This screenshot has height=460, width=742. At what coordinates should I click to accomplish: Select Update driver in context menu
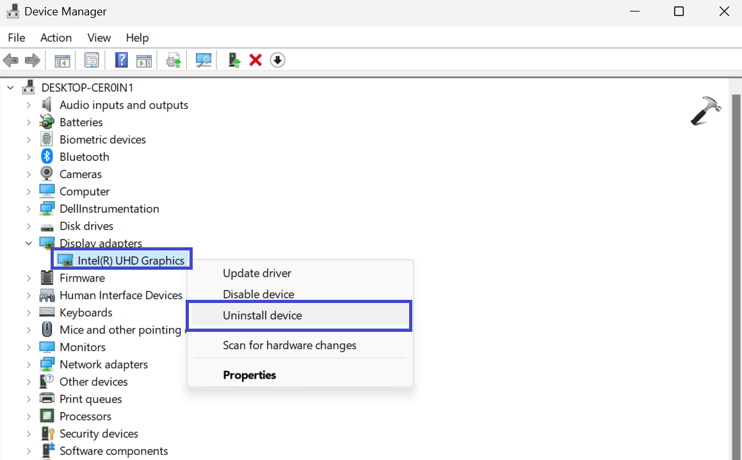257,273
